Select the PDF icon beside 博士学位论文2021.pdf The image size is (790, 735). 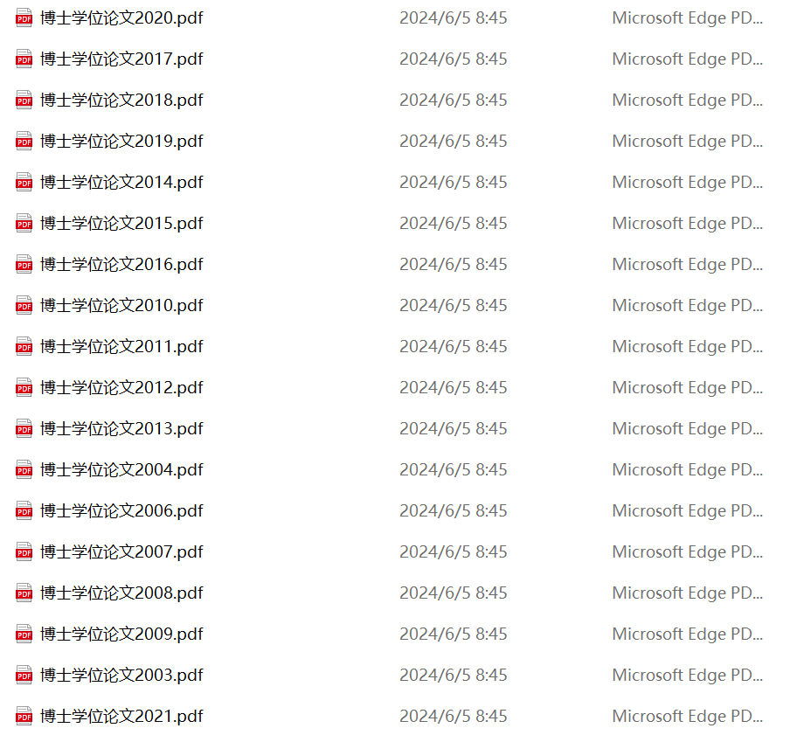tap(24, 717)
